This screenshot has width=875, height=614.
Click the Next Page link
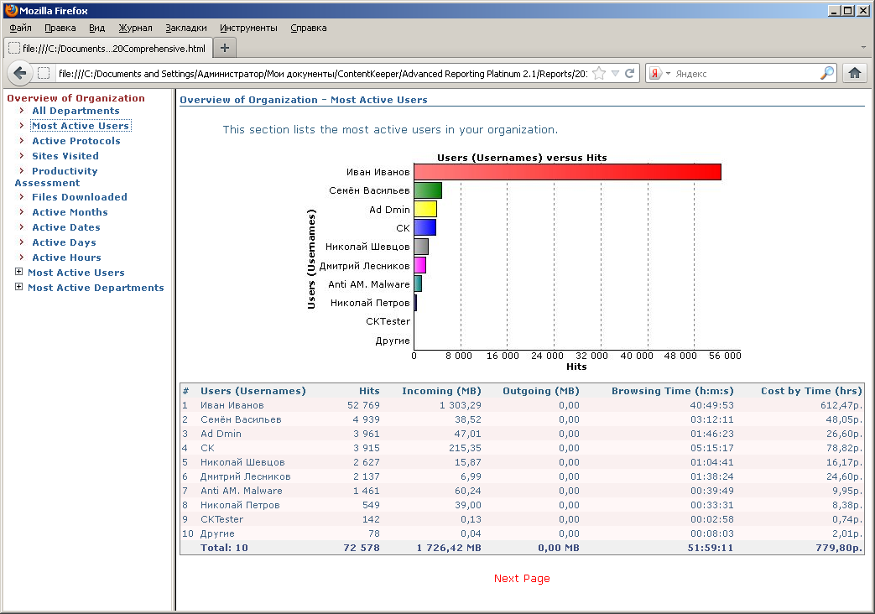coord(522,579)
